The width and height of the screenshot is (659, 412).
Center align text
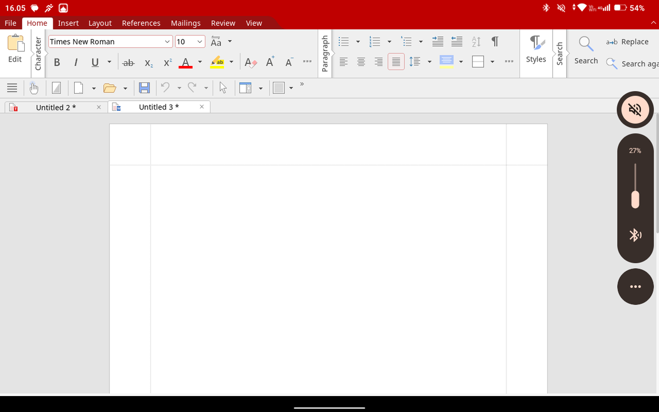[362, 62]
